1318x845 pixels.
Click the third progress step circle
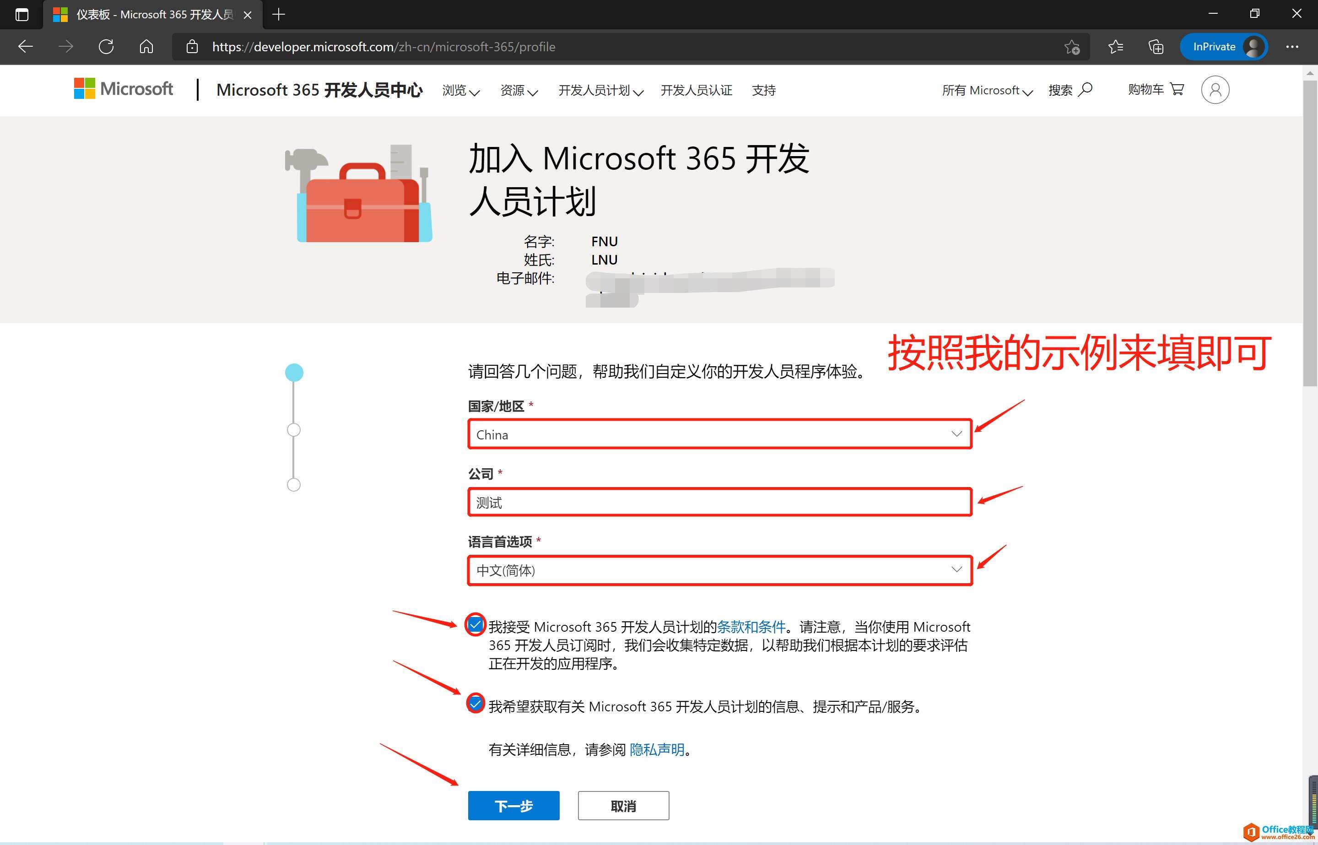294,484
